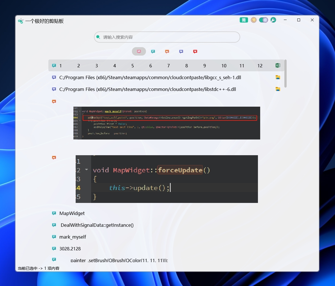
Task: Select the MapWidget text clip
Action: (x=72, y=213)
